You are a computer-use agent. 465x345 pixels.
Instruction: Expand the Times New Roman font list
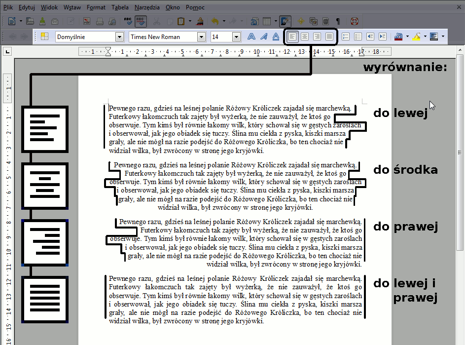(x=201, y=37)
